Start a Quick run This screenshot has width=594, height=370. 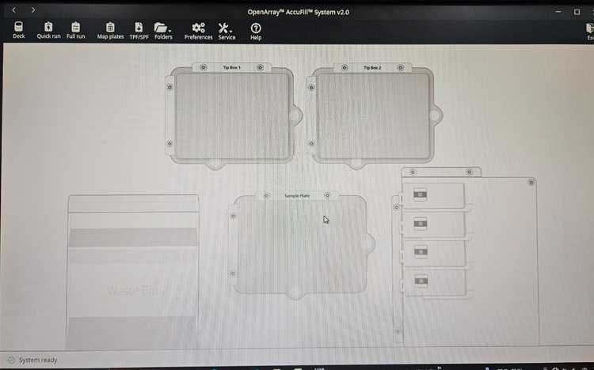(48, 30)
